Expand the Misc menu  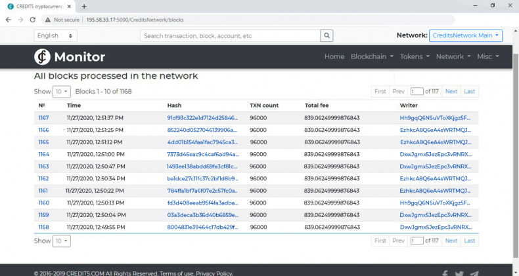(488, 57)
